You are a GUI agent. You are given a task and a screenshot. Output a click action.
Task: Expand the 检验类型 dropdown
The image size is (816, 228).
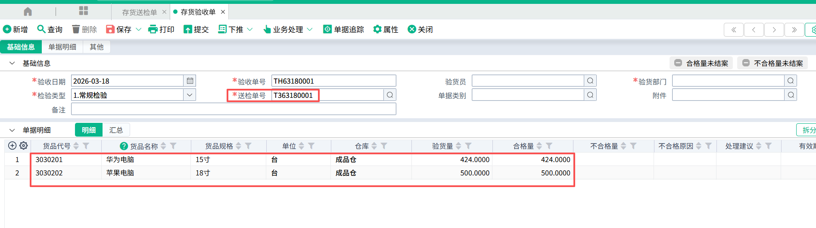[x=190, y=95]
